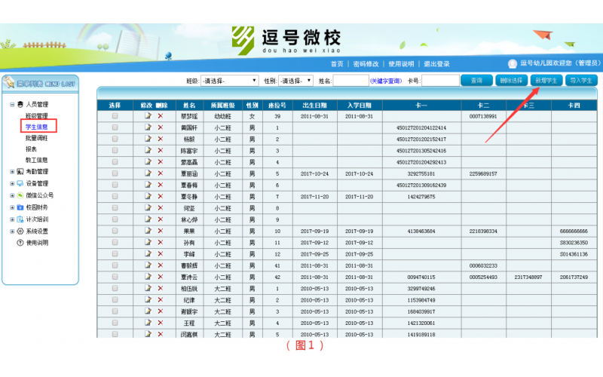Edit the student 王程 entry

click(148, 323)
